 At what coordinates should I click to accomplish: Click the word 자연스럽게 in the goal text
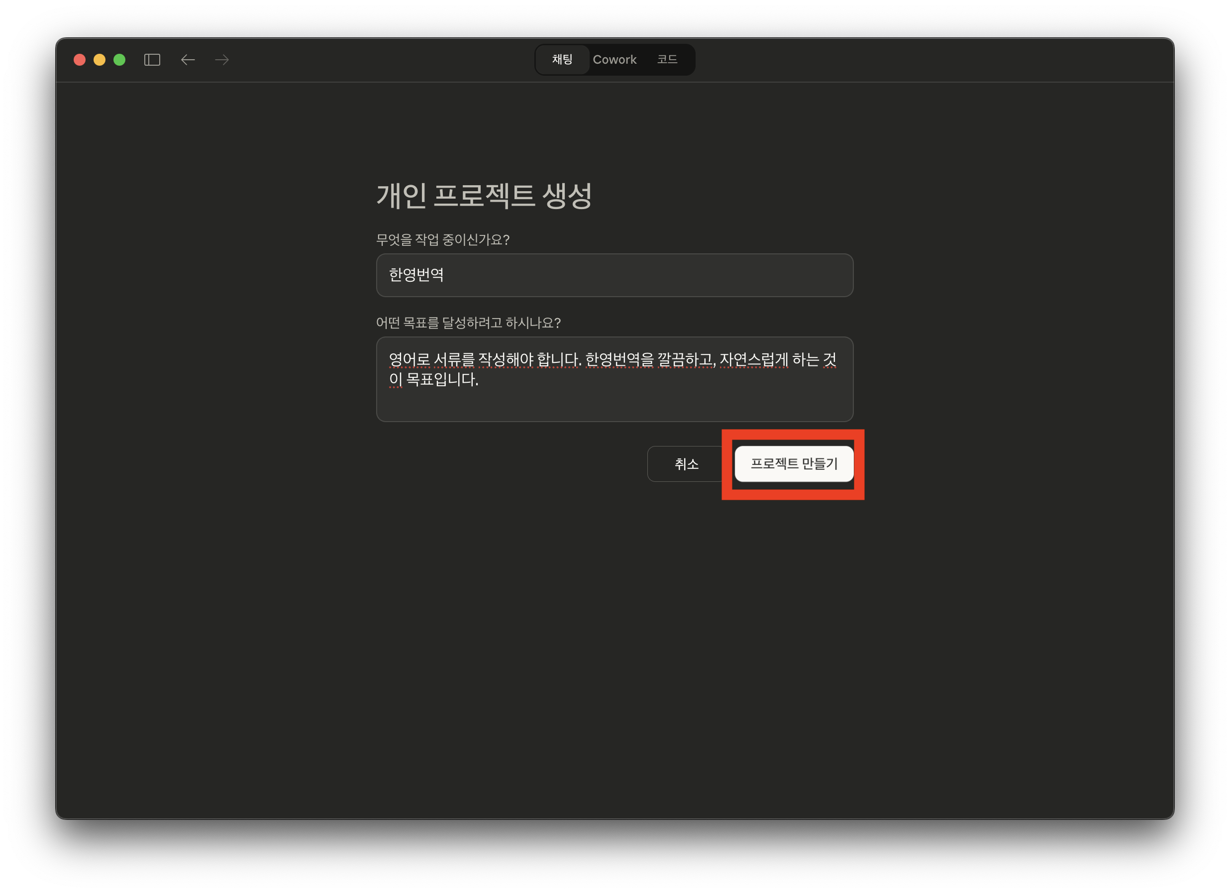pos(754,359)
